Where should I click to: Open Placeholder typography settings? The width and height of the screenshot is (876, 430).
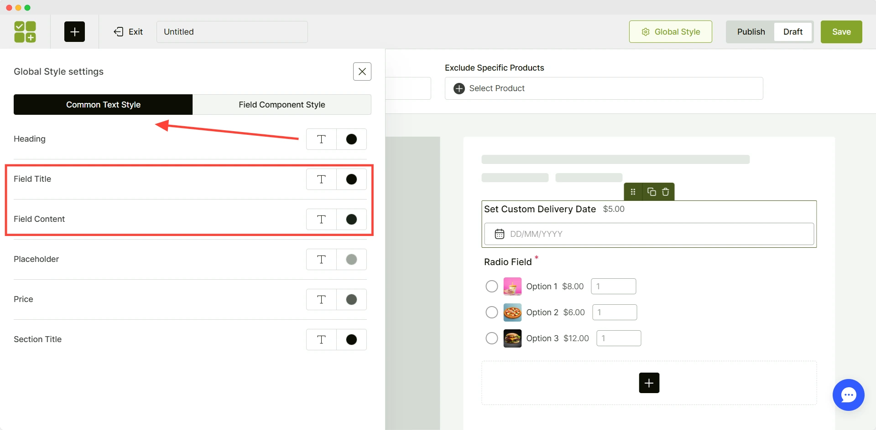point(321,260)
